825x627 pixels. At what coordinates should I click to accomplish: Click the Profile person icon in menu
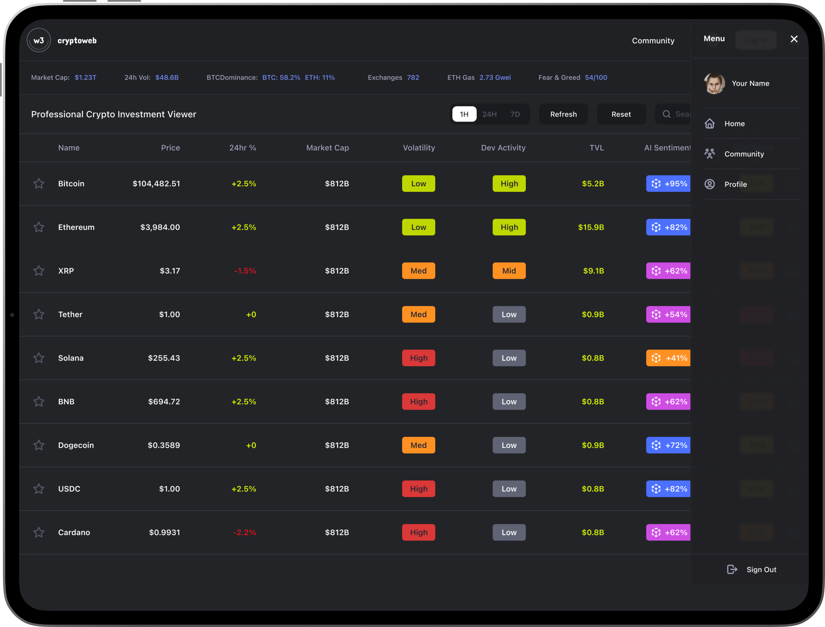click(710, 184)
